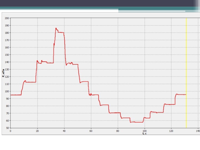The width and height of the screenshot is (200, 150).
Task: Click the 180 kPa plateau on the curve
Action: coord(61,32)
